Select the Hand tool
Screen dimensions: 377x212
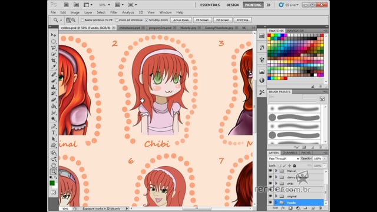(x=54, y=165)
